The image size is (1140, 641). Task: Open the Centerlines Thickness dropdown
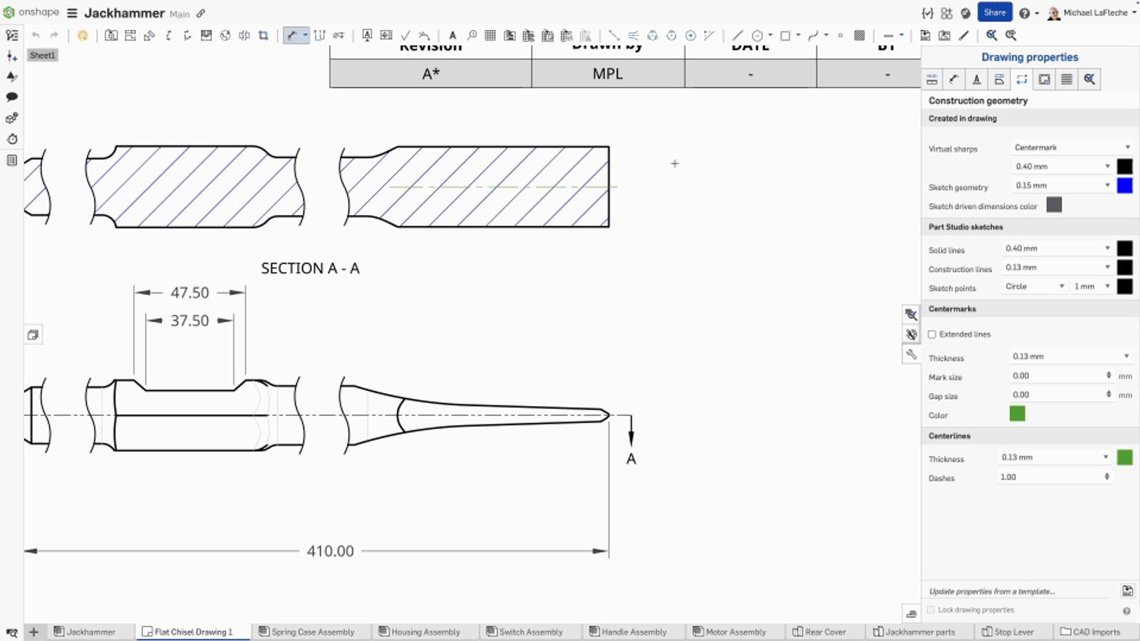(x=1054, y=457)
